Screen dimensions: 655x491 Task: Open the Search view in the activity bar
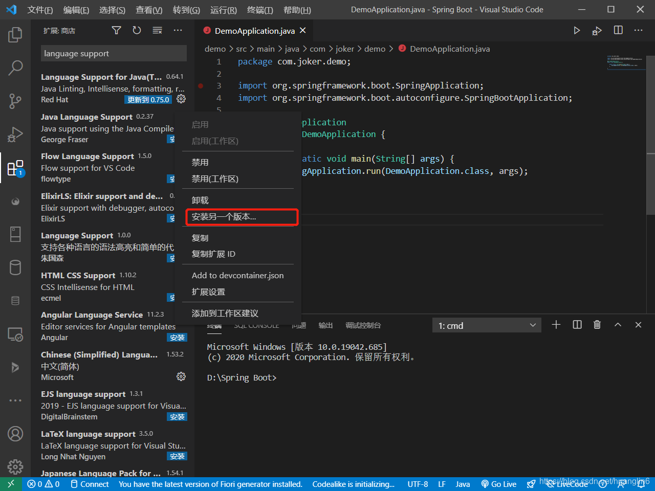point(15,68)
